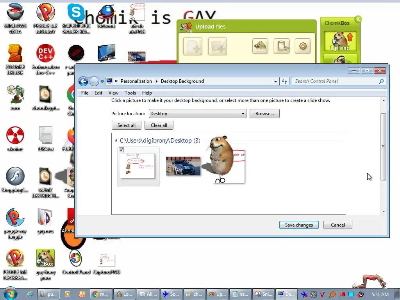The height and width of the screenshot is (300, 400).
Task: Select the 'uhh uh' speech bubble wallpaper thumbnail
Action: coord(229,166)
